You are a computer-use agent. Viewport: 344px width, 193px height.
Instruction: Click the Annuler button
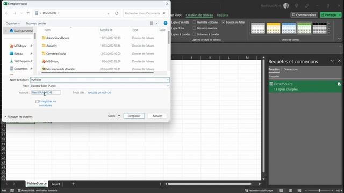[157, 116]
